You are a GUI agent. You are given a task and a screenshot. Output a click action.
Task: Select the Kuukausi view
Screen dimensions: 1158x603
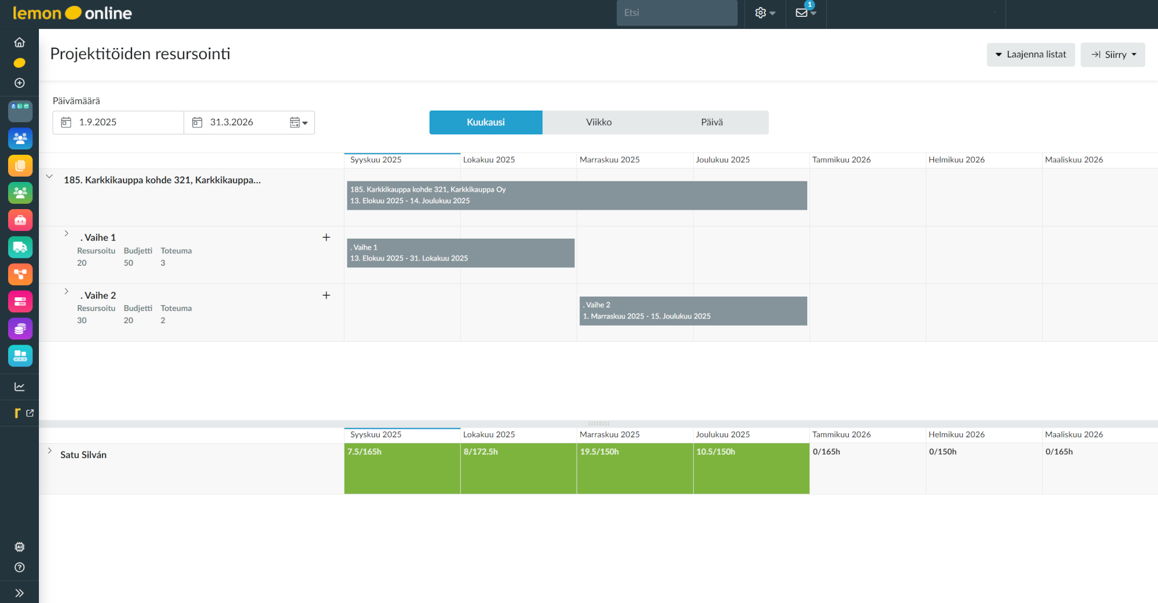(485, 122)
